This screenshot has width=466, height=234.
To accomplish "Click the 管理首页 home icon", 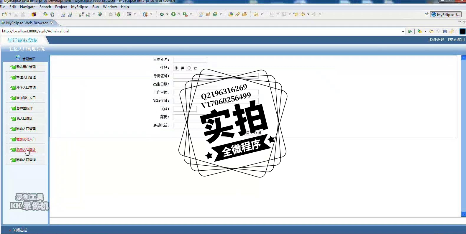I will point(18,58).
